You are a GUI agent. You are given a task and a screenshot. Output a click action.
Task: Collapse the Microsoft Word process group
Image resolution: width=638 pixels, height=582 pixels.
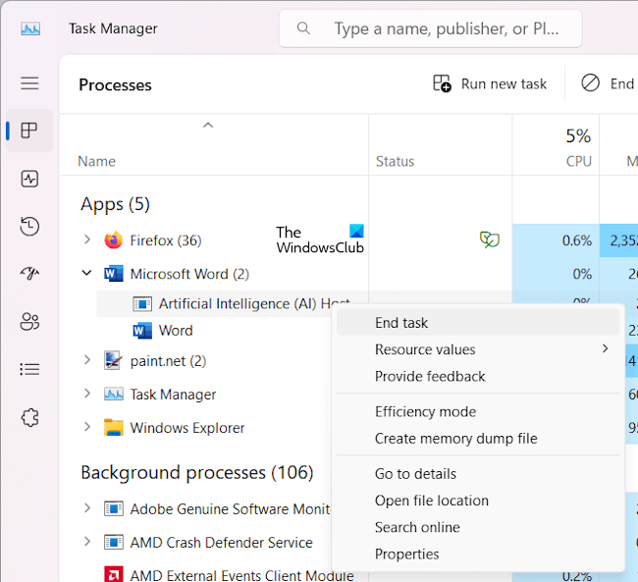pyautogui.click(x=87, y=274)
